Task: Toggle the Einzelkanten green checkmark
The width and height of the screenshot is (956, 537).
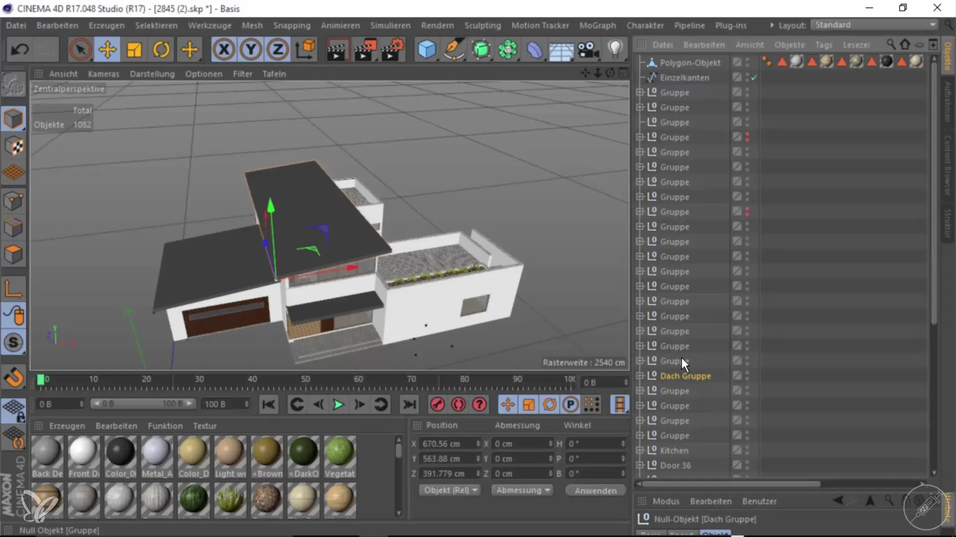Action: [x=754, y=78]
